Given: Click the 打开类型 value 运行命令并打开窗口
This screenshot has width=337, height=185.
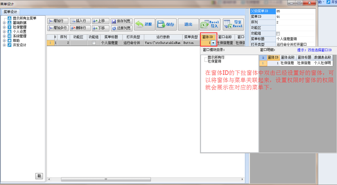Looking at the screenshot, I should 296,44.
